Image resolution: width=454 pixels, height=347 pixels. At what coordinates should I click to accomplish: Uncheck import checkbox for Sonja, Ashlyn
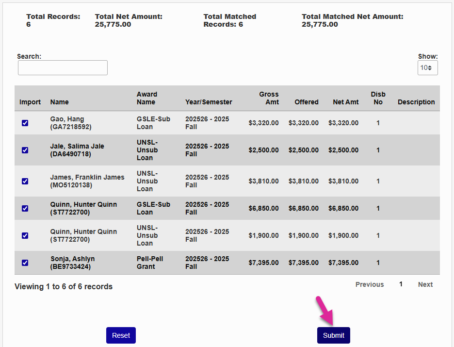pos(25,263)
